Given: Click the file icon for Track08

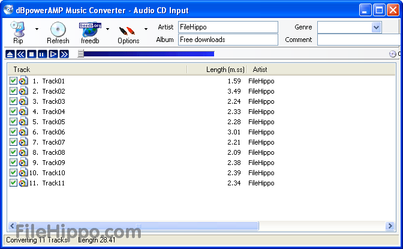Looking at the screenshot, I should 23,152.
